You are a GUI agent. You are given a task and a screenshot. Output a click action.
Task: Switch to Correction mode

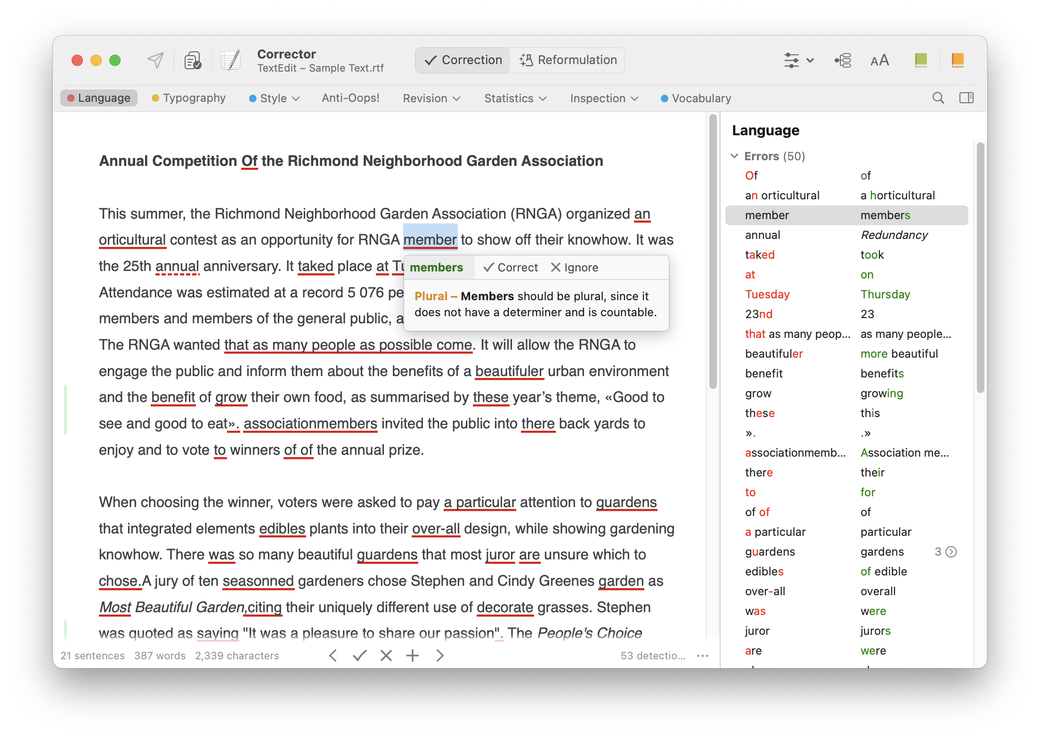[463, 60]
